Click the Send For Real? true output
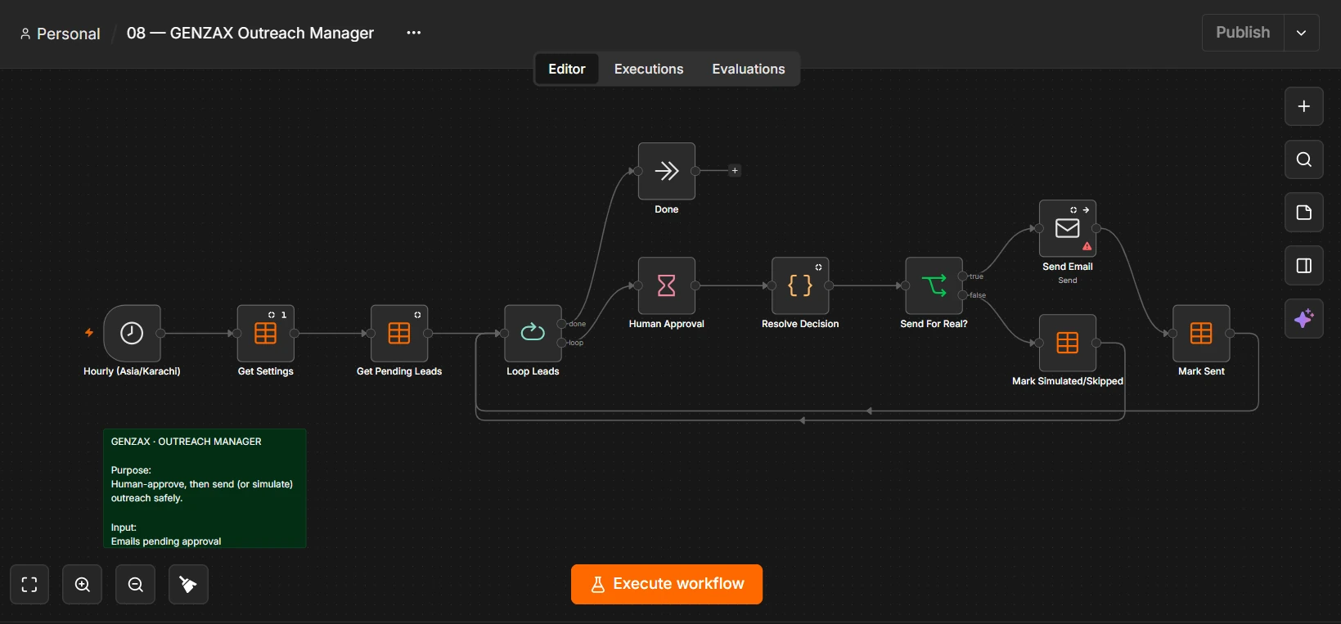1341x624 pixels. (x=963, y=276)
